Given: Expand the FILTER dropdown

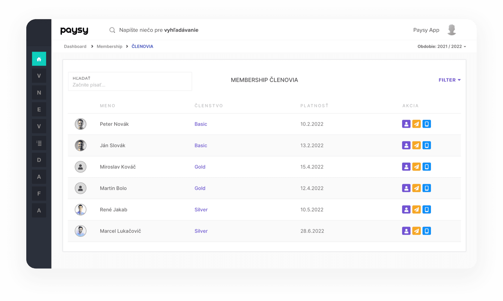Looking at the screenshot, I should [449, 80].
